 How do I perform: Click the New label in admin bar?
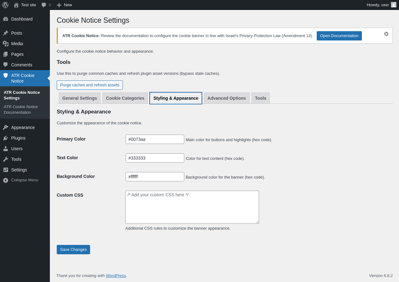(68, 5)
